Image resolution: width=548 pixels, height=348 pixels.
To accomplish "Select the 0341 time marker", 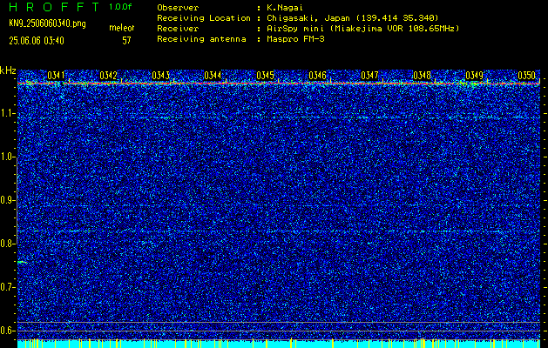I will [56, 75].
